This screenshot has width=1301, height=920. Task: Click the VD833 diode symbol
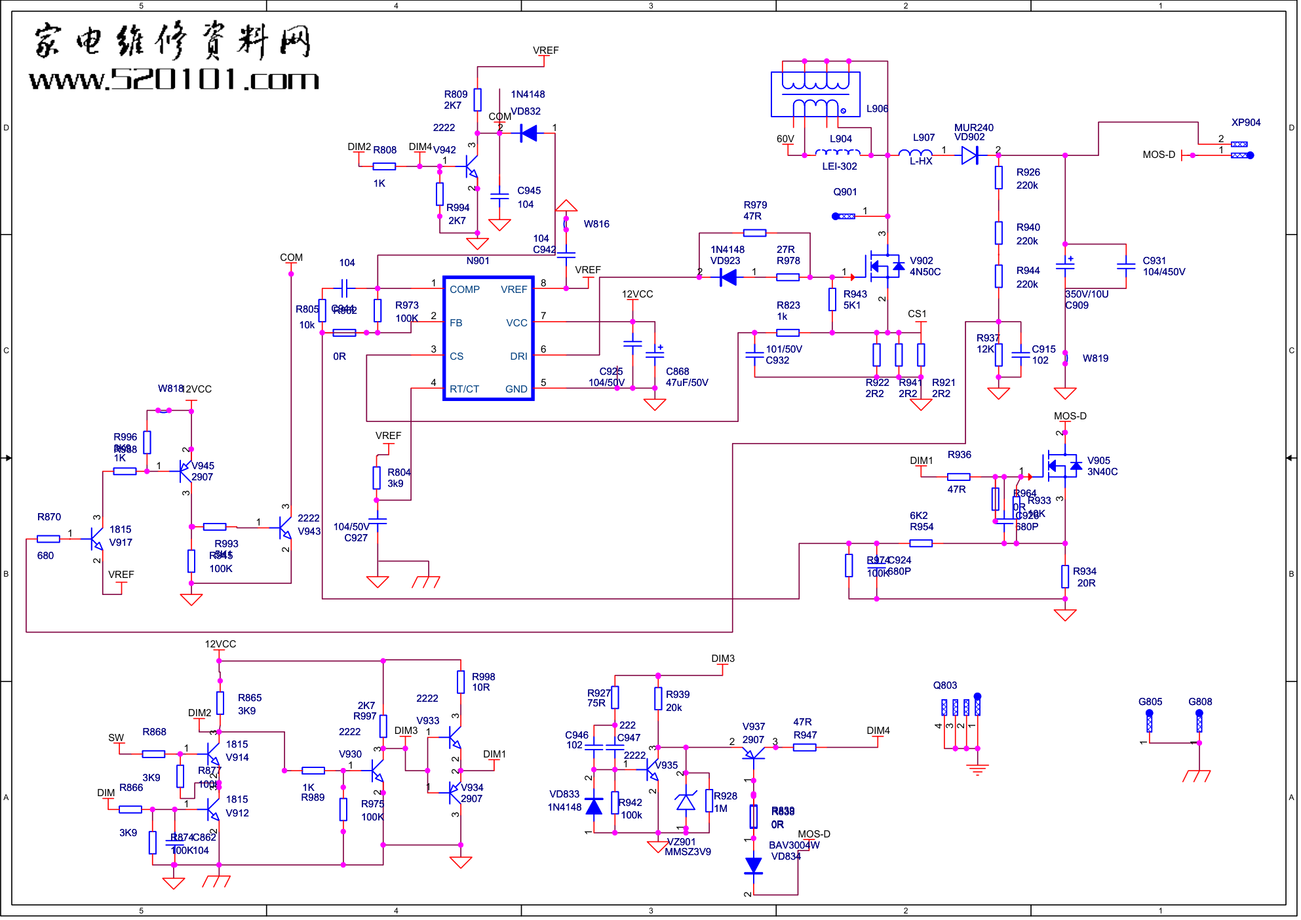594,806
